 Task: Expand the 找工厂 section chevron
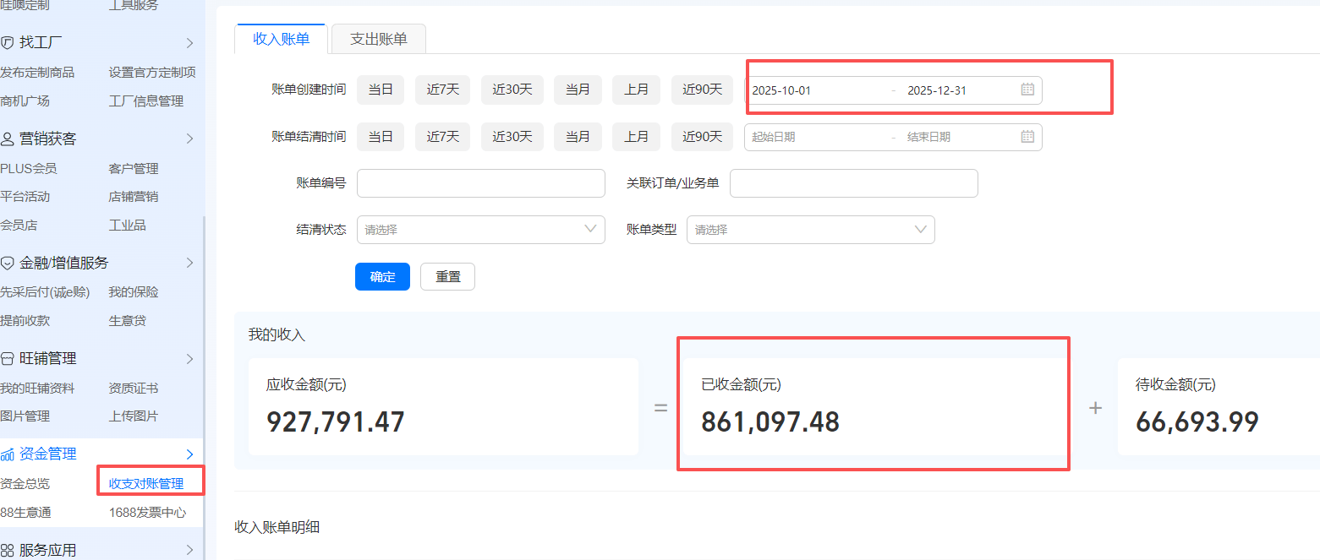tap(189, 42)
